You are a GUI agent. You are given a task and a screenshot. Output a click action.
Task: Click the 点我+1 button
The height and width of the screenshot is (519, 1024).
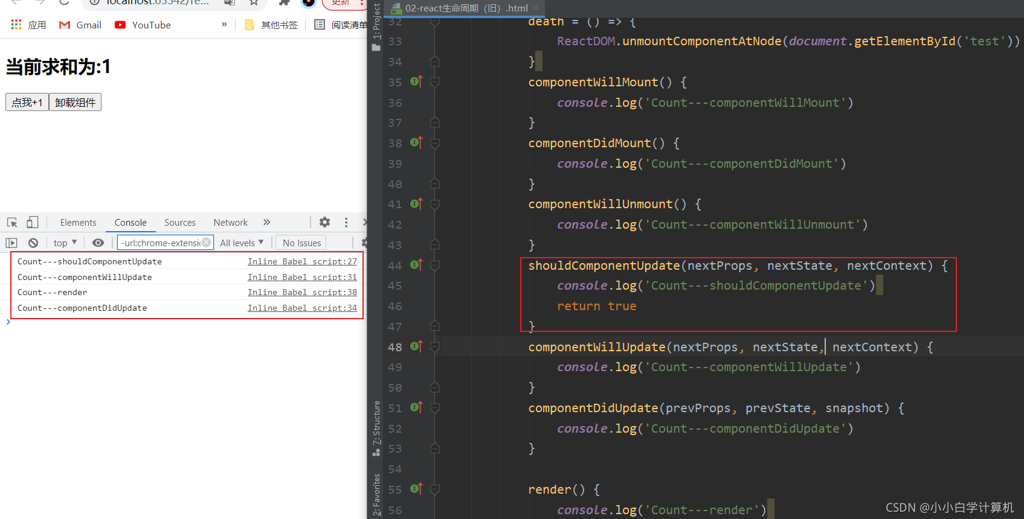pos(27,102)
